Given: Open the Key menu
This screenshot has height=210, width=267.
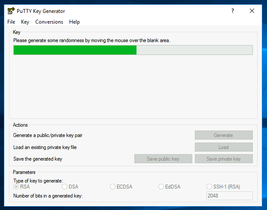Looking at the screenshot, I should click(25, 22).
